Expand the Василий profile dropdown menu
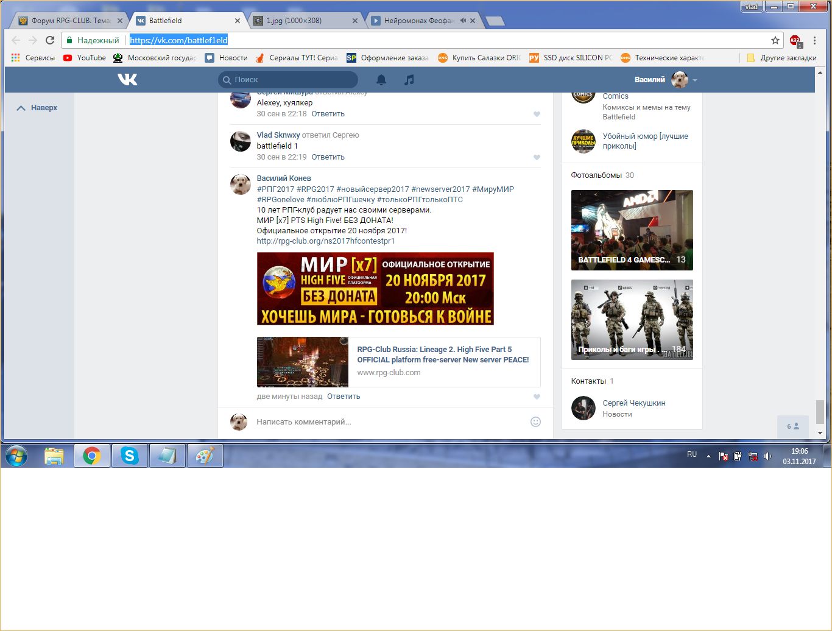Image resolution: width=832 pixels, height=631 pixels. click(694, 80)
